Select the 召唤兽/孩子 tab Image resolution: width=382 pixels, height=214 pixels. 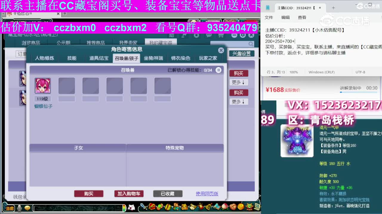(x=127, y=58)
